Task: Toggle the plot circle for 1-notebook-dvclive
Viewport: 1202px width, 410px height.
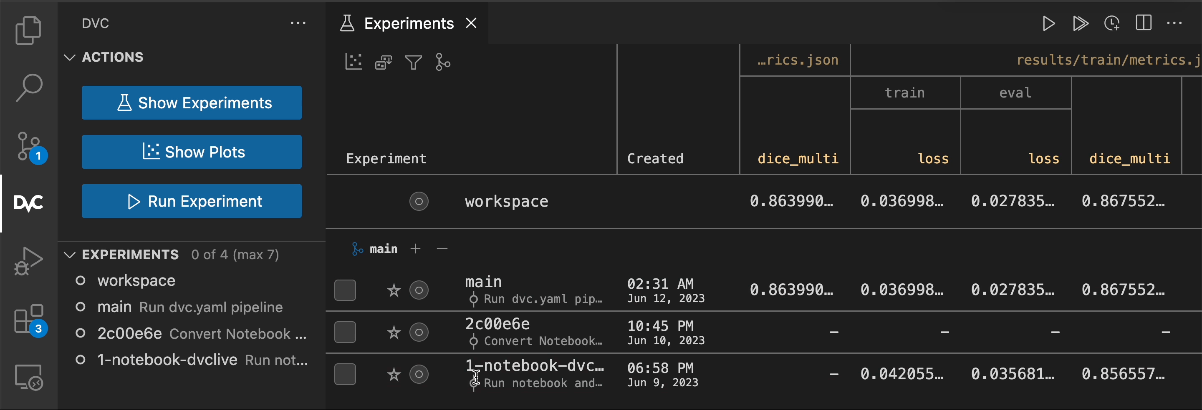Action: point(419,374)
